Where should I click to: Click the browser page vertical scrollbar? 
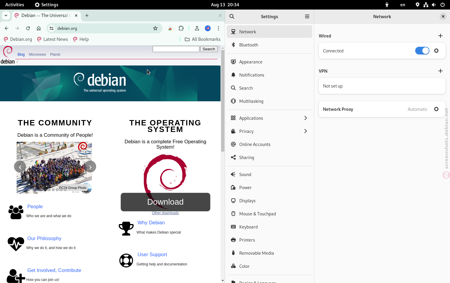(x=223, y=101)
